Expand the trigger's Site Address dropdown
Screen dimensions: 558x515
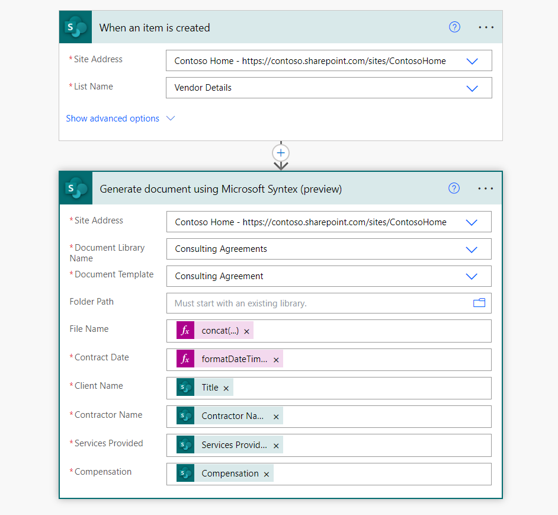coord(472,61)
